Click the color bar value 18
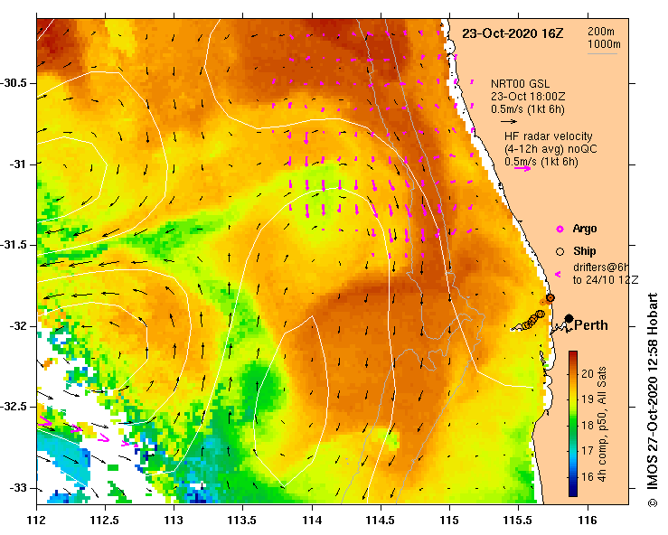This screenshot has height=535, width=668. [x=588, y=425]
